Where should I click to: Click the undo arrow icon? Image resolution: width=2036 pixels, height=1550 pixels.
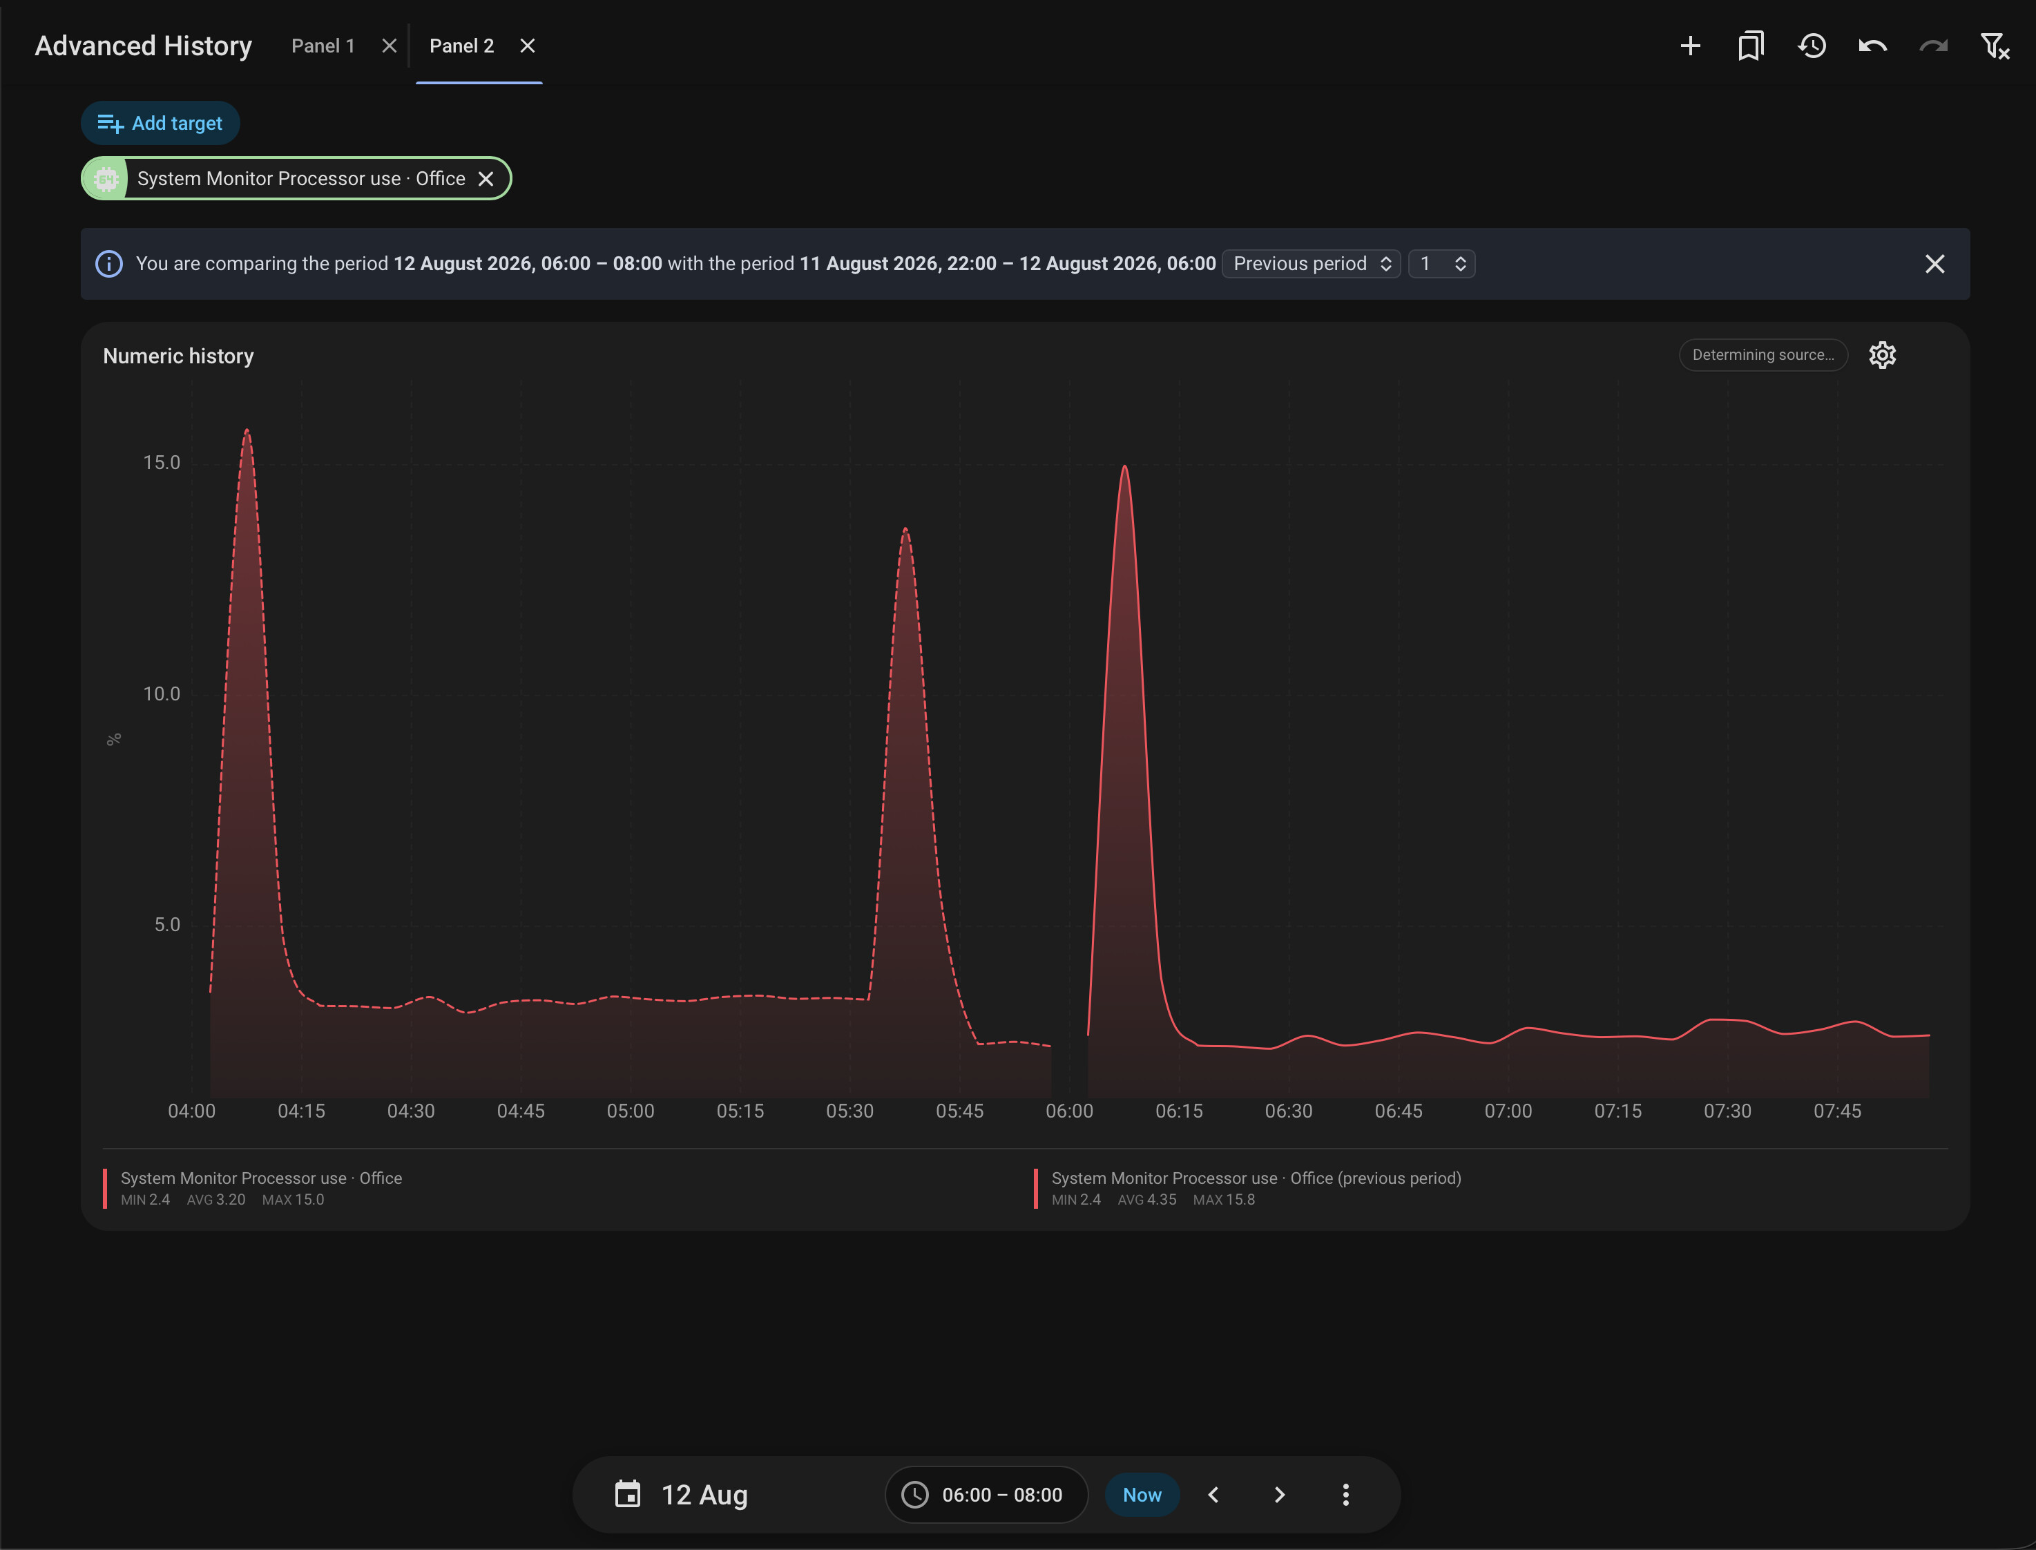tap(1873, 46)
